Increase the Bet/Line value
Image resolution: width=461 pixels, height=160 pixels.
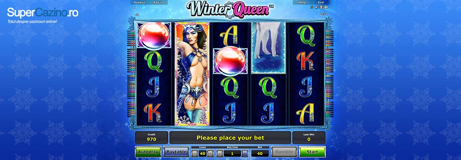(245, 153)
